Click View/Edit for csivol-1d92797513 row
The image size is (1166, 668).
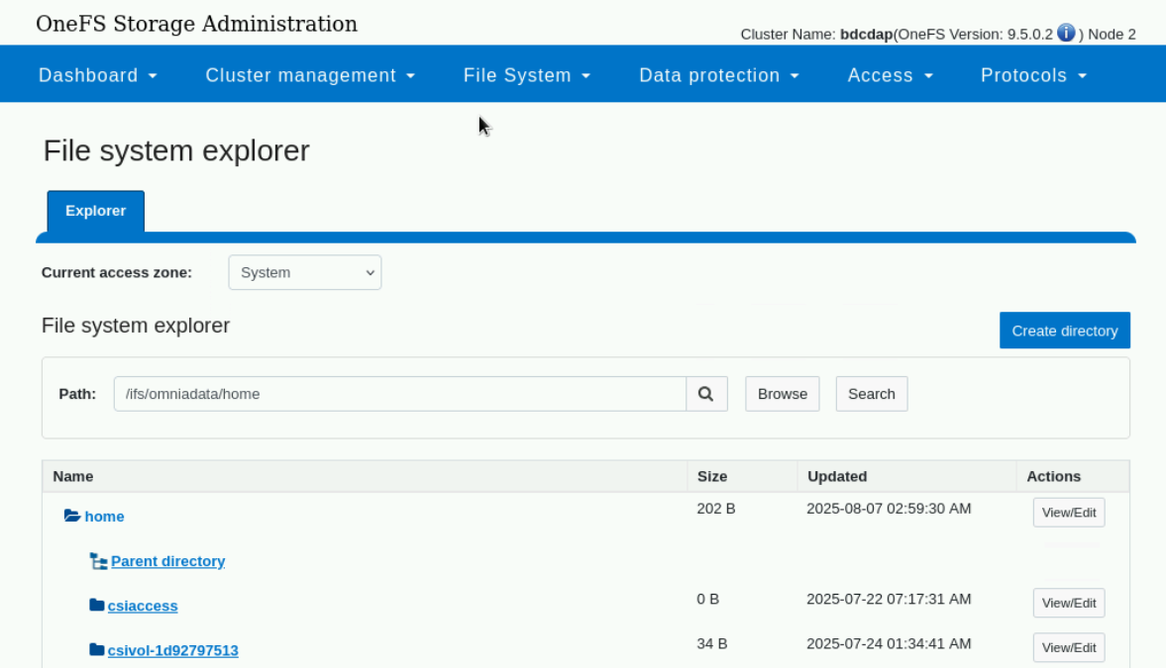pos(1069,647)
